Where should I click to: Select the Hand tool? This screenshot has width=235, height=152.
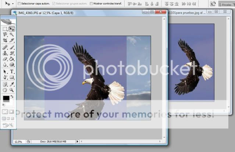5,90
